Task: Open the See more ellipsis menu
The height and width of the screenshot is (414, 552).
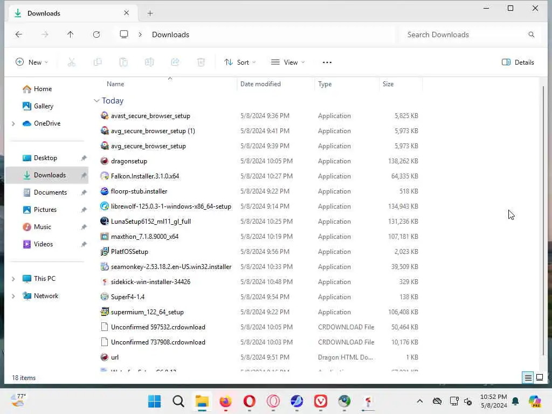Action: [x=327, y=63]
